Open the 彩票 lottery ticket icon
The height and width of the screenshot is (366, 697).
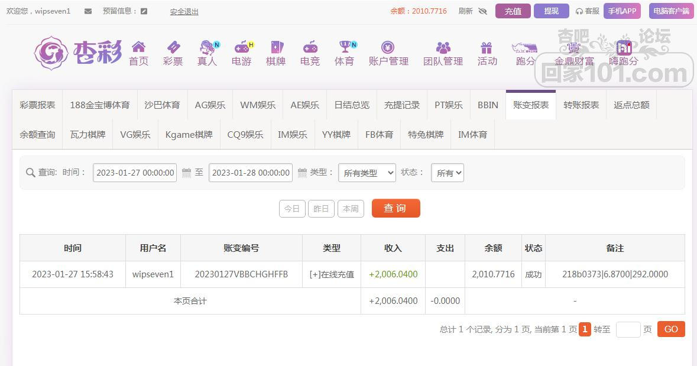[x=173, y=47]
